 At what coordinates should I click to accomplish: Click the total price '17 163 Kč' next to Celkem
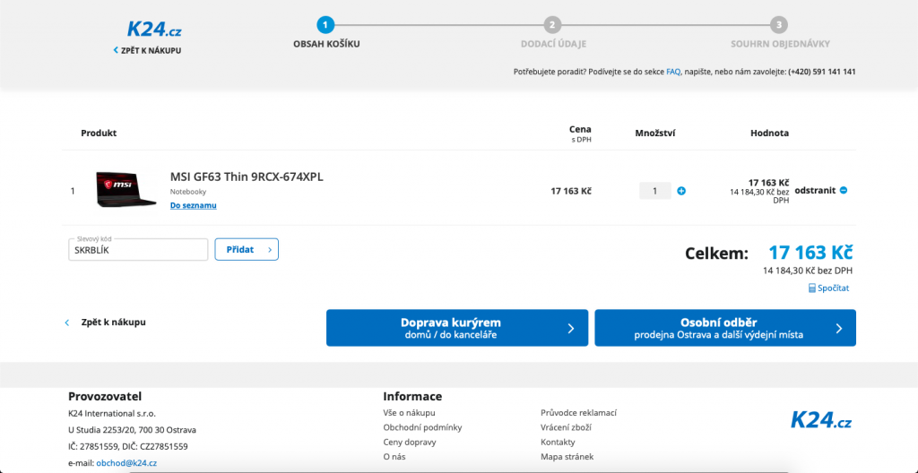point(810,253)
